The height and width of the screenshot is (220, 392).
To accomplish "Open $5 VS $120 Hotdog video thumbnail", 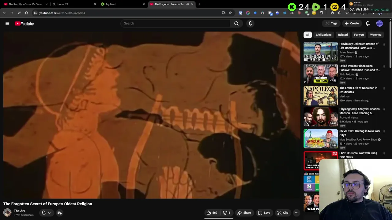I will [x=321, y=139].
